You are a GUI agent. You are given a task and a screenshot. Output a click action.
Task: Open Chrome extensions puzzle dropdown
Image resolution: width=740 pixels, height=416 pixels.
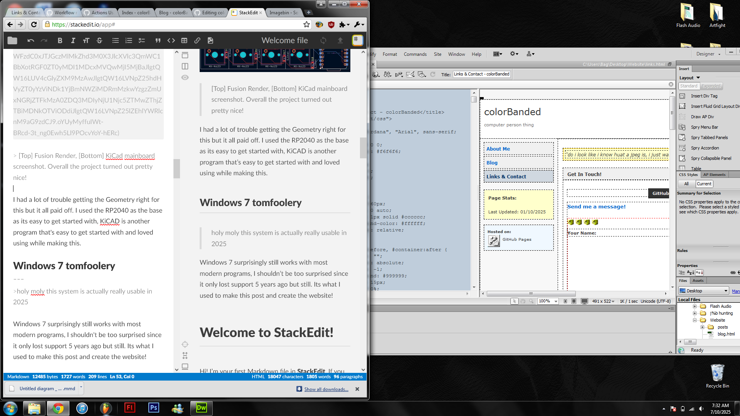click(344, 25)
